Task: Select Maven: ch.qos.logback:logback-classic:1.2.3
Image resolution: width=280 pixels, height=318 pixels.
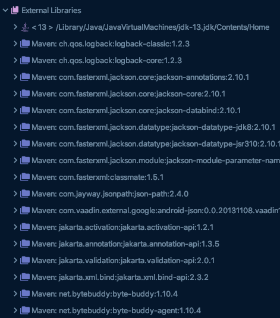Action: click(111, 44)
